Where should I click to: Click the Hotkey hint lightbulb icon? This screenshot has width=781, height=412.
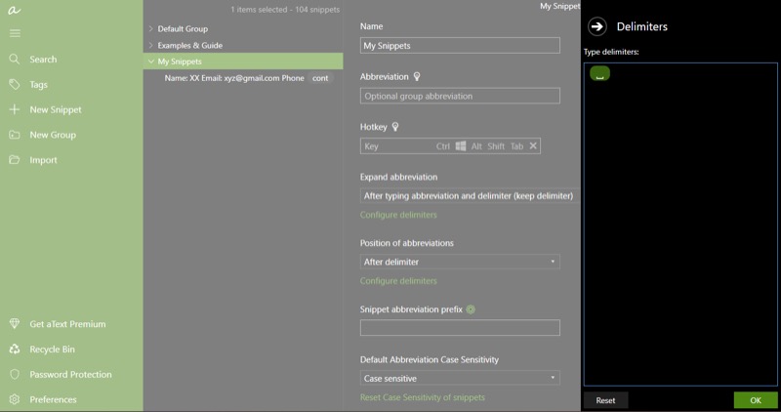(x=395, y=127)
